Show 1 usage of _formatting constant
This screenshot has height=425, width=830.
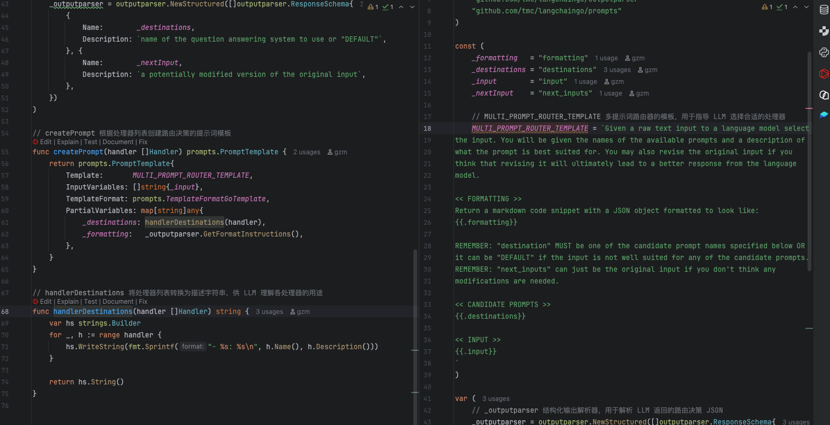coord(606,58)
